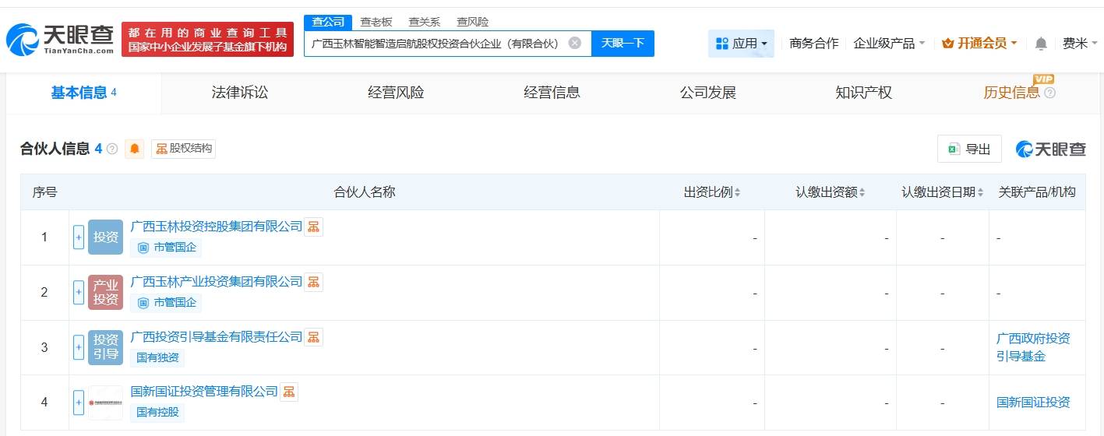The height and width of the screenshot is (436, 1104).
Task: Sort the table by 出资比例 column
Action: tap(712, 192)
